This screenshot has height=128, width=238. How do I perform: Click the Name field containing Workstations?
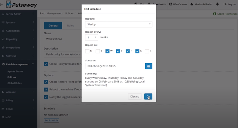click(x=63, y=39)
